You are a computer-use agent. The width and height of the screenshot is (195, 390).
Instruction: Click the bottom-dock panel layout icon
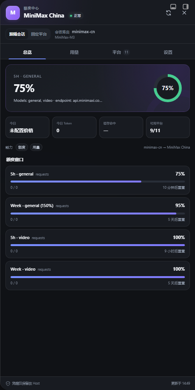click(x=173, y=7)
